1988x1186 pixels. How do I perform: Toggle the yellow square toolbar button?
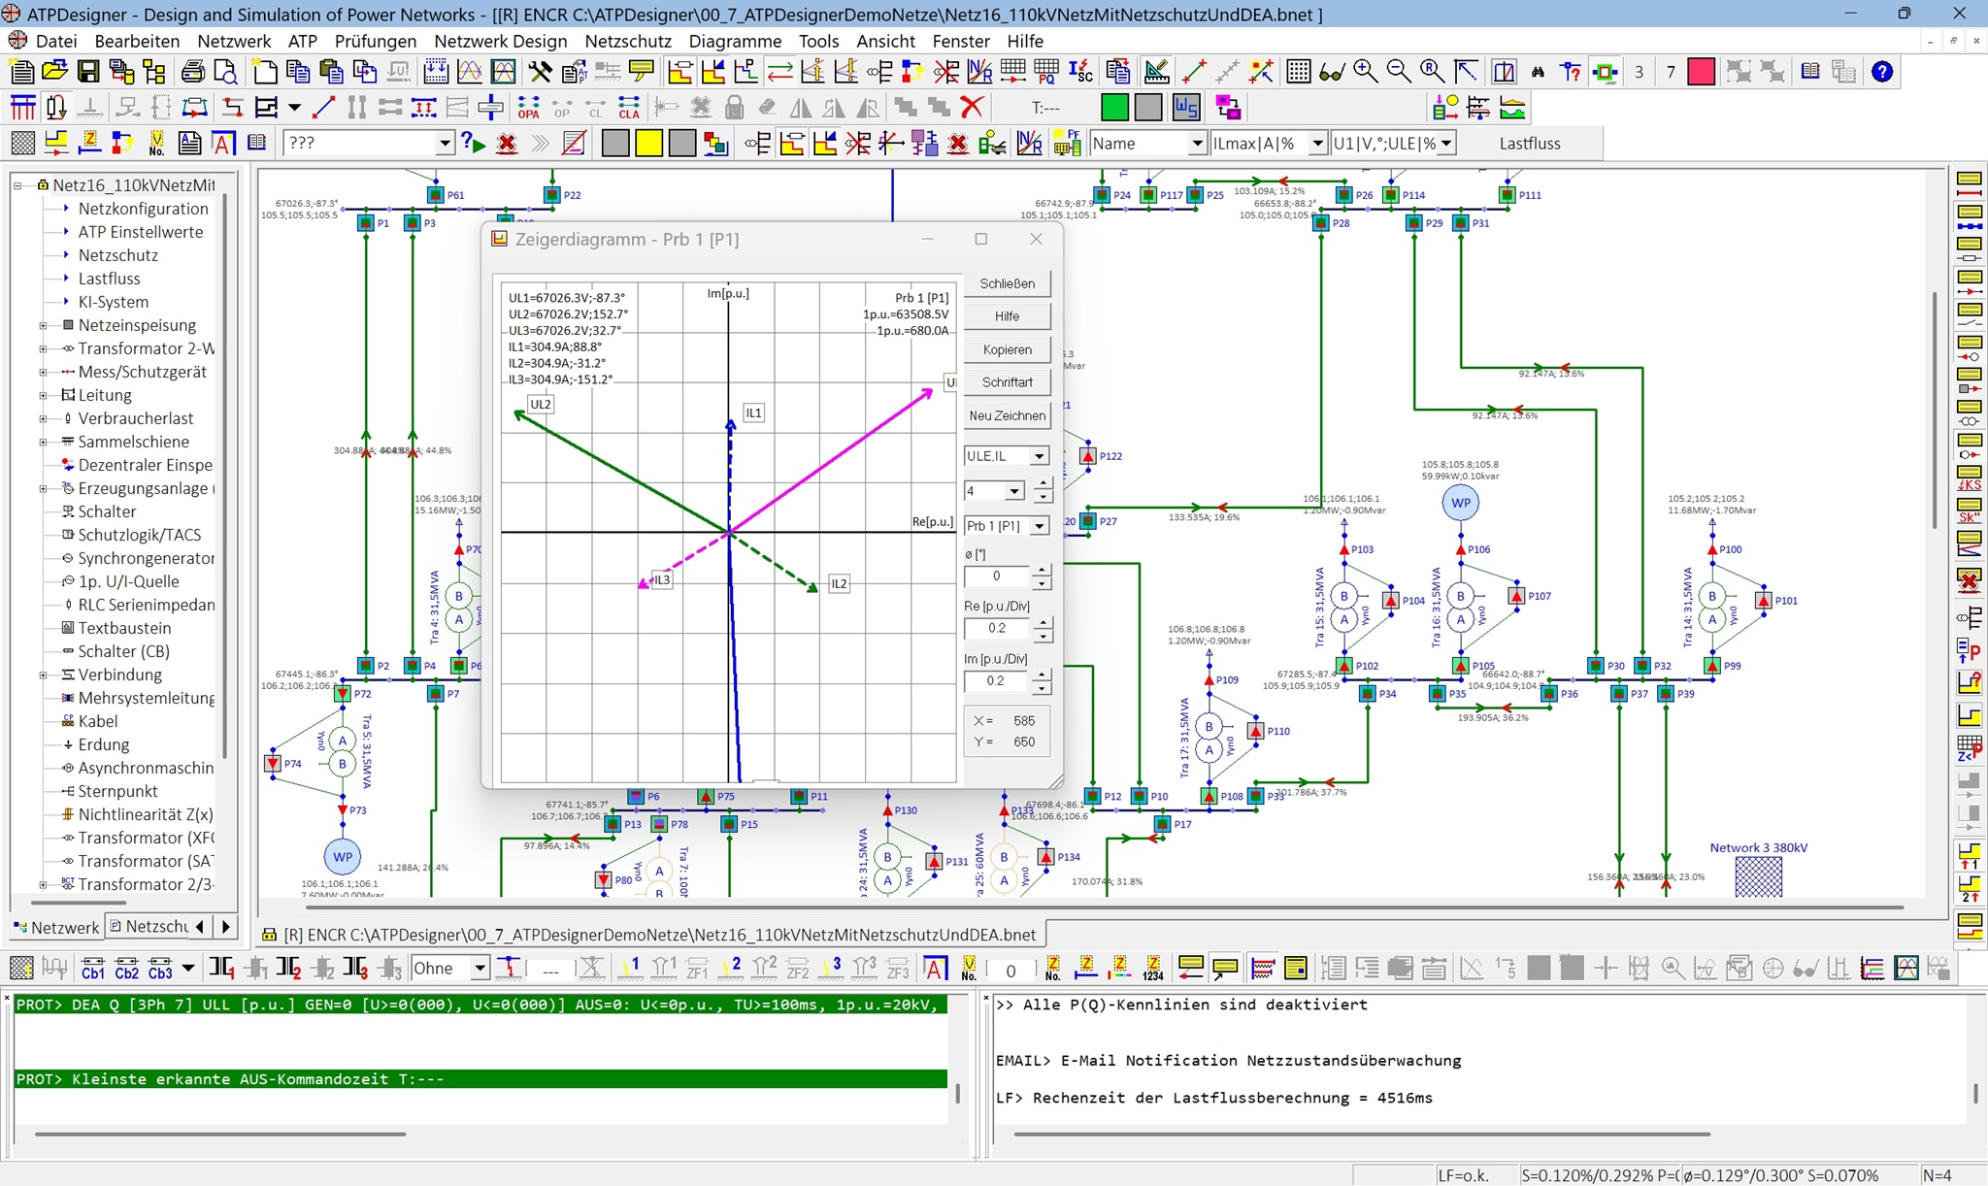click(648, 144)
